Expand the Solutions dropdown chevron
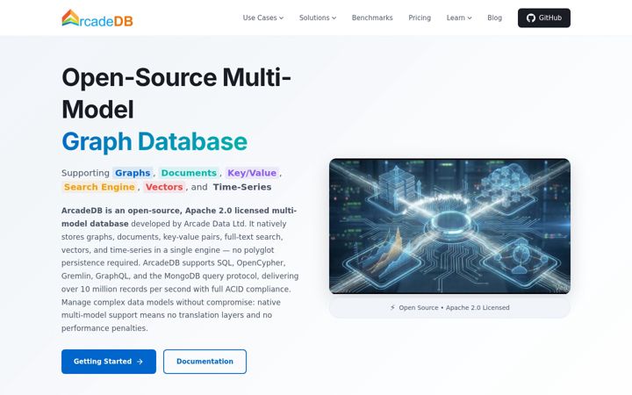The width and height of the screenshot is (632, 395). pyautogui.click(x=334, y=18)
